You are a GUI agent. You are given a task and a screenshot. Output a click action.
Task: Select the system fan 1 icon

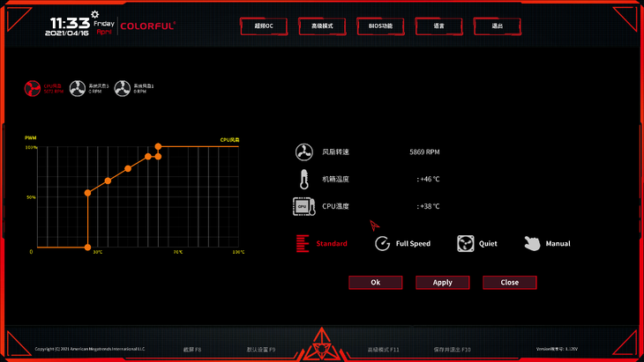(x=122, y=89)
